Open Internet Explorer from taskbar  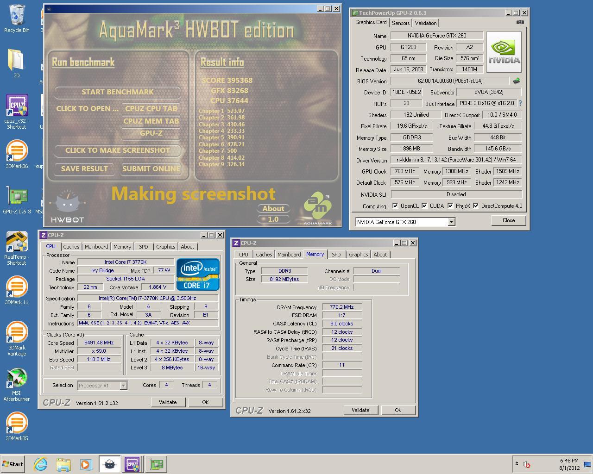[41, 464]
